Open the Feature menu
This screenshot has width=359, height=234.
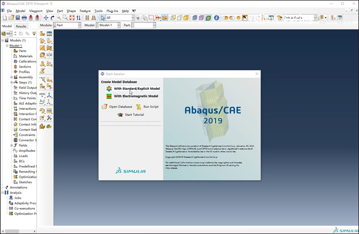[85, 11]
